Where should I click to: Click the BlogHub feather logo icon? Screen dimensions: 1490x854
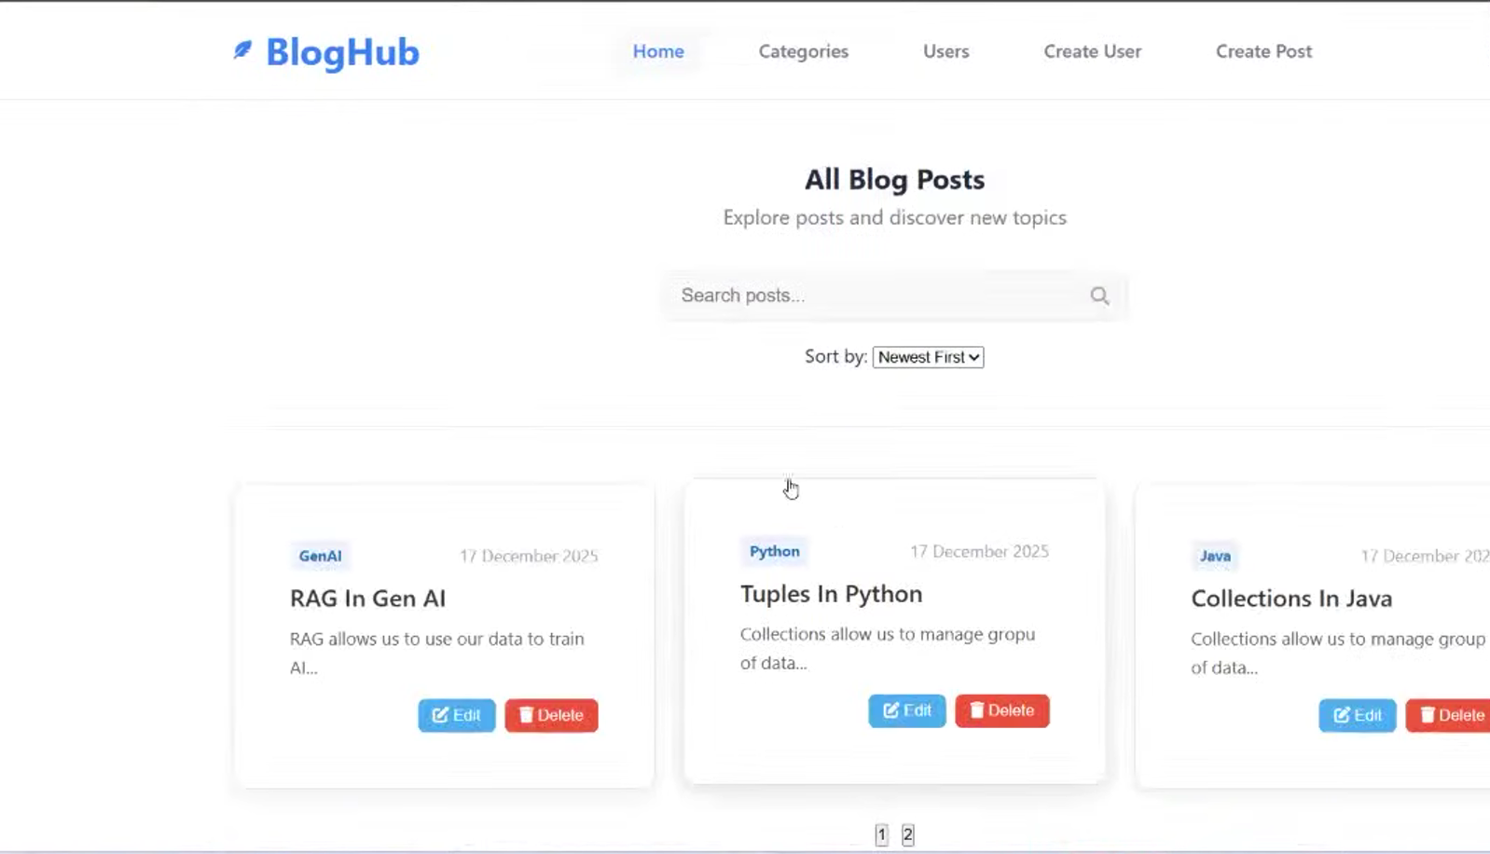point(242,49)
